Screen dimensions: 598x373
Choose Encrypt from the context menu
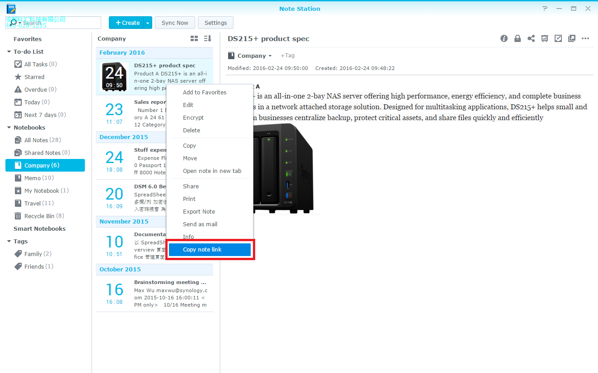[x=210, y=117]
